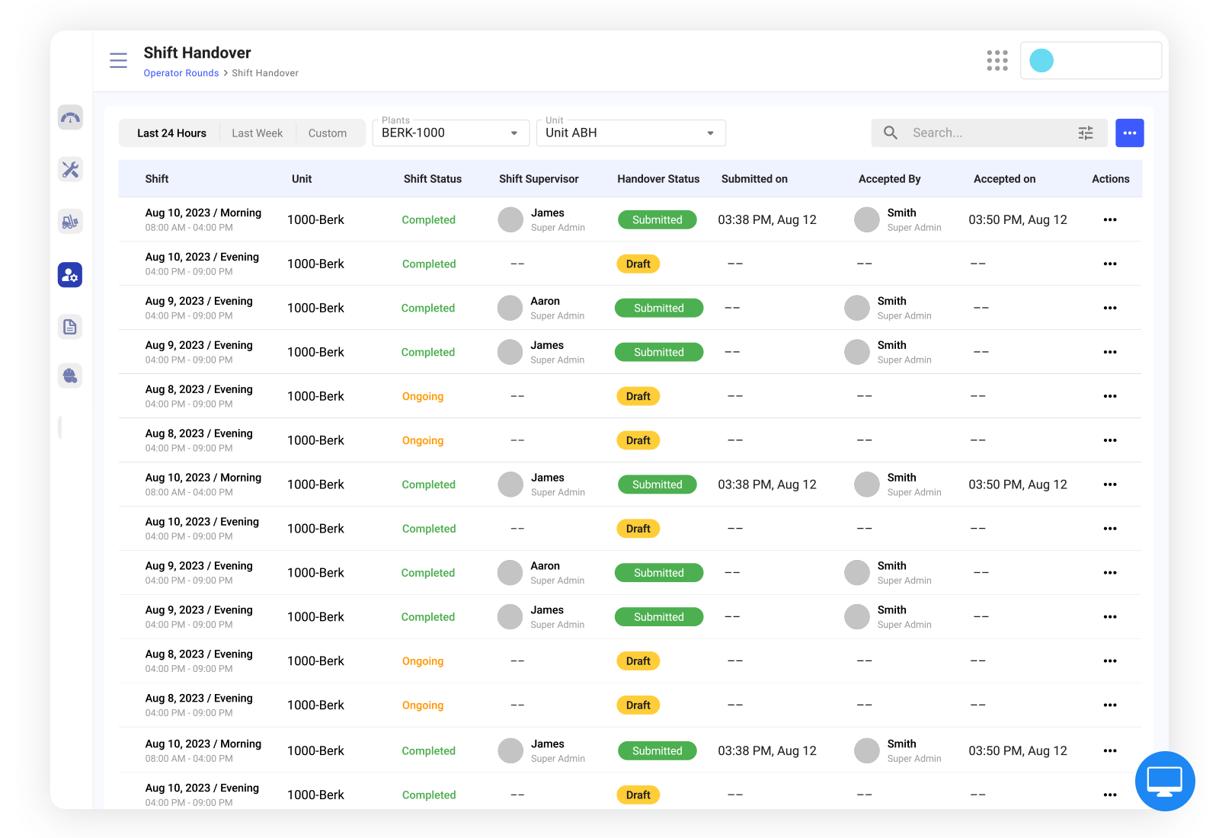Click the operator management user-gear icon
The image size is (1219, 838).
click(x=69, y=275)
